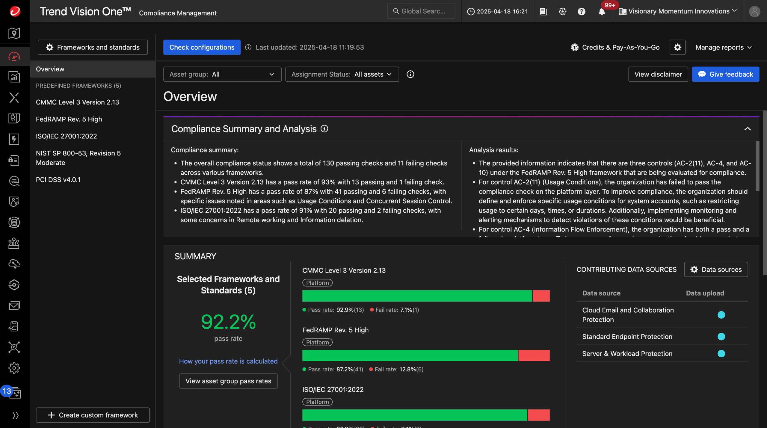This screenshot has width=767, height=428.
Task: Open the settings gear next to Manage reports
Action: 677,47
